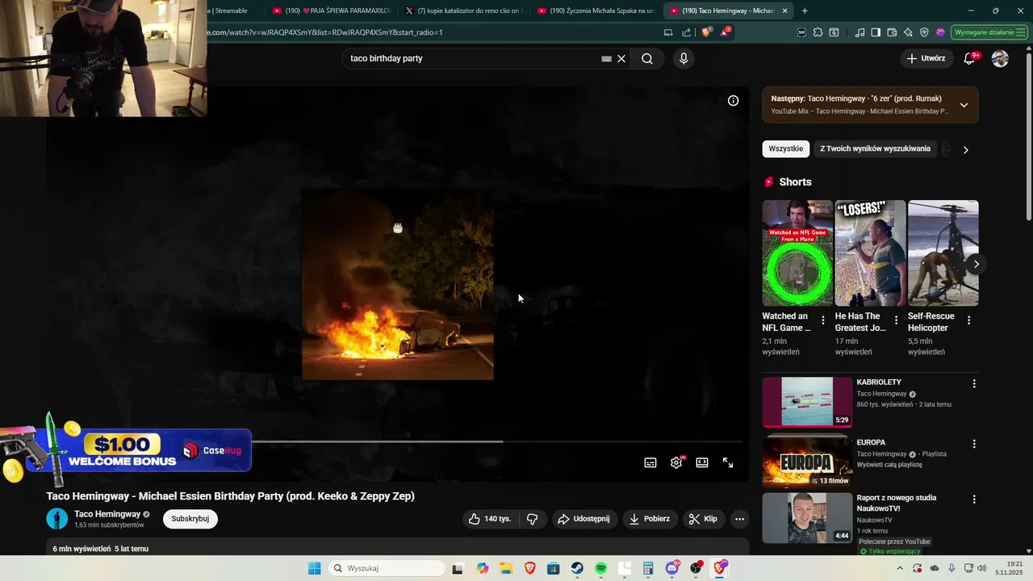Open options for 'Watched an NFL Game' short
The height and width of the screenshot is (581, 1033).
point(823,320)
